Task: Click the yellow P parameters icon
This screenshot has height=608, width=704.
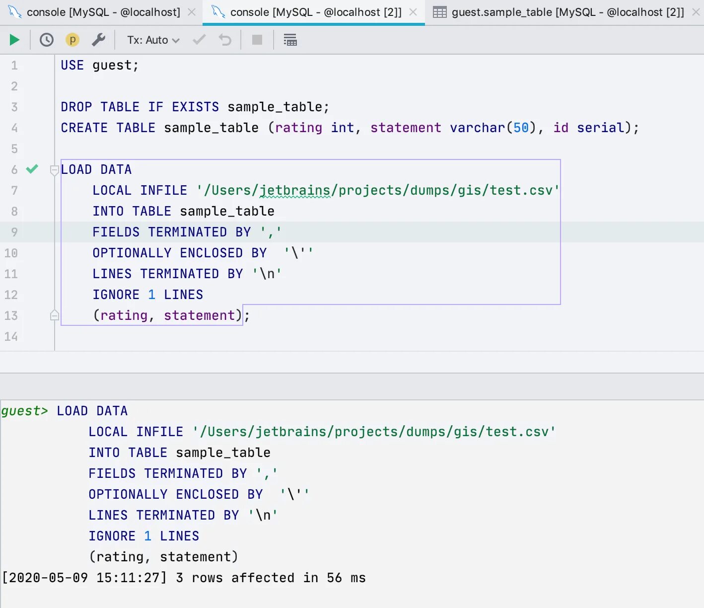Action: pos(72,40)
